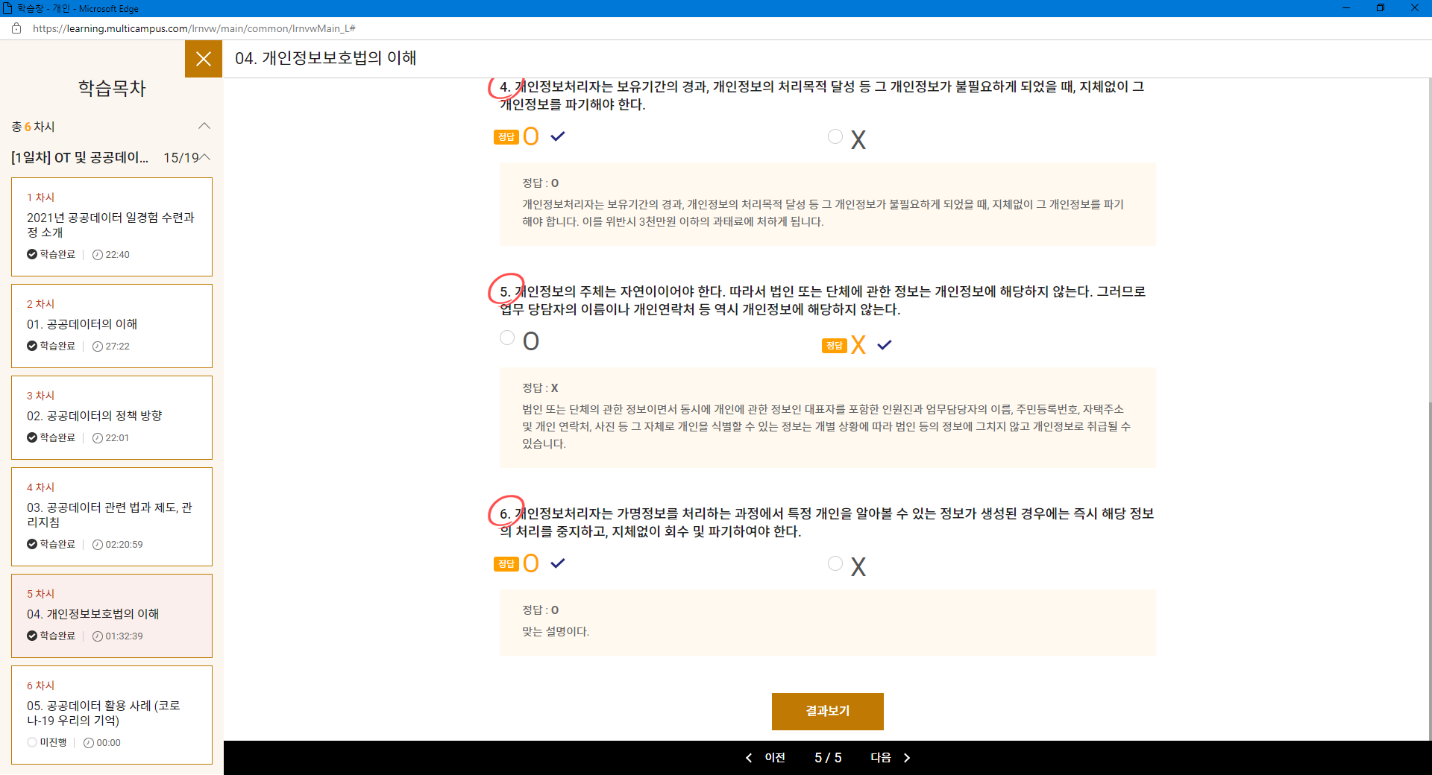Click the 정답 badge on question 4
Image resolution: width=1432 pixels, height=775 pixels.
(x=506, y=137)
